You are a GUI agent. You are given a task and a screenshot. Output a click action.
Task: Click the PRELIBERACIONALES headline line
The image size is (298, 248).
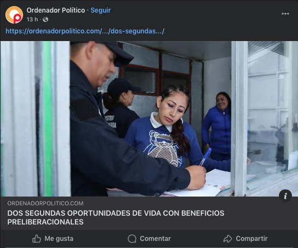coord(45,222)
